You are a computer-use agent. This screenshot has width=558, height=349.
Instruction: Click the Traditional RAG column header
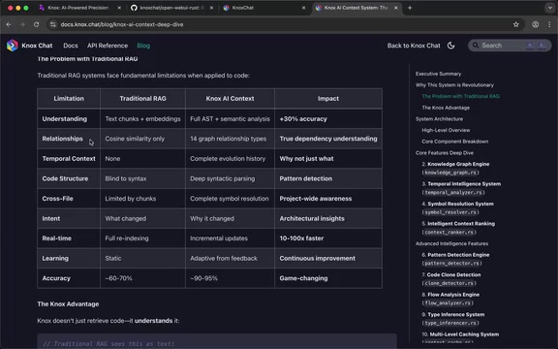142,98
